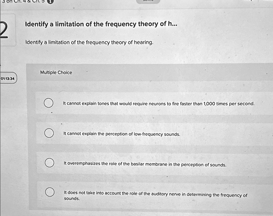
Task: Click the Saved status indicator
Action: coord(148,1)
